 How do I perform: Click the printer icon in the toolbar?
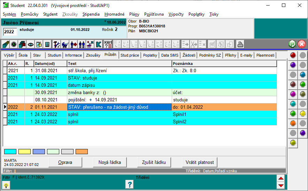(x=240, y=44)
